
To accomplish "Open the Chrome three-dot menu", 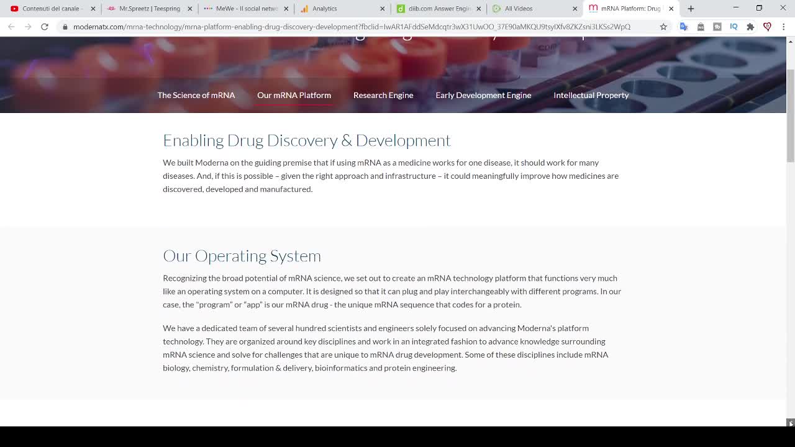I will coord(783,27).
